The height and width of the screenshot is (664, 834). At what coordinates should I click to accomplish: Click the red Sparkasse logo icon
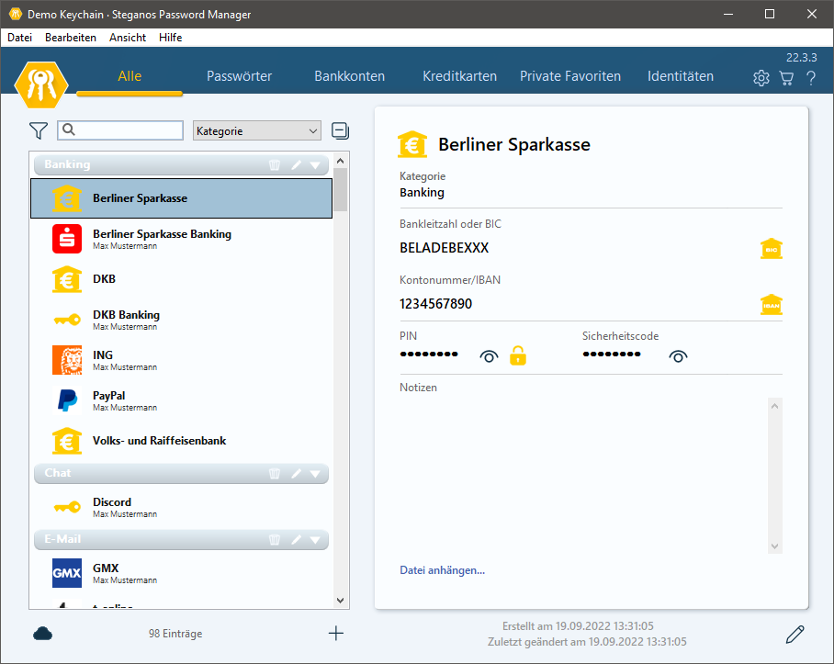coord(67,239)
